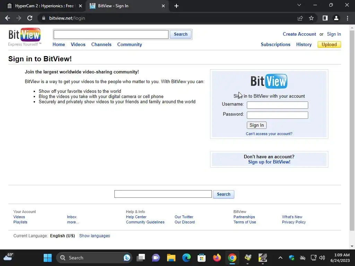
Task: Open Can't access your account link
Action: (269, 134)
